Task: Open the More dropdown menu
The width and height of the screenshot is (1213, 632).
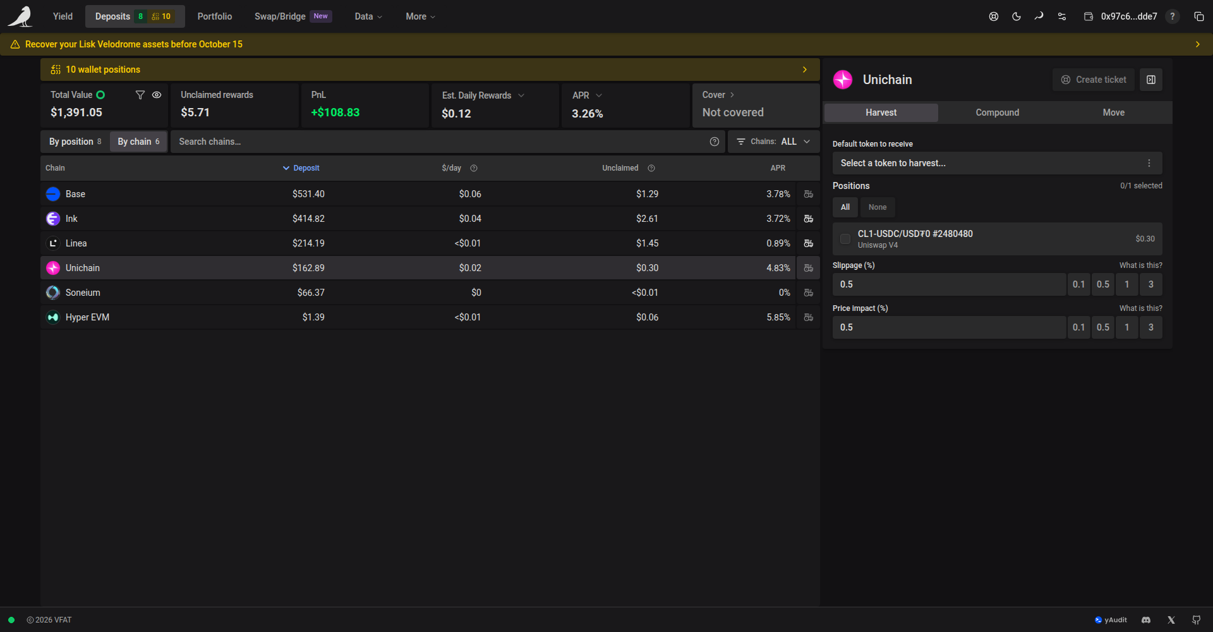Action: pyautogui.click(x=420, y=16)
